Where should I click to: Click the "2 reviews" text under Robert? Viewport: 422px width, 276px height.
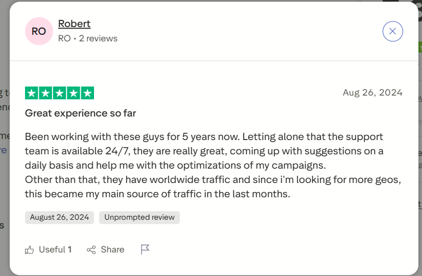coord(98,38)
